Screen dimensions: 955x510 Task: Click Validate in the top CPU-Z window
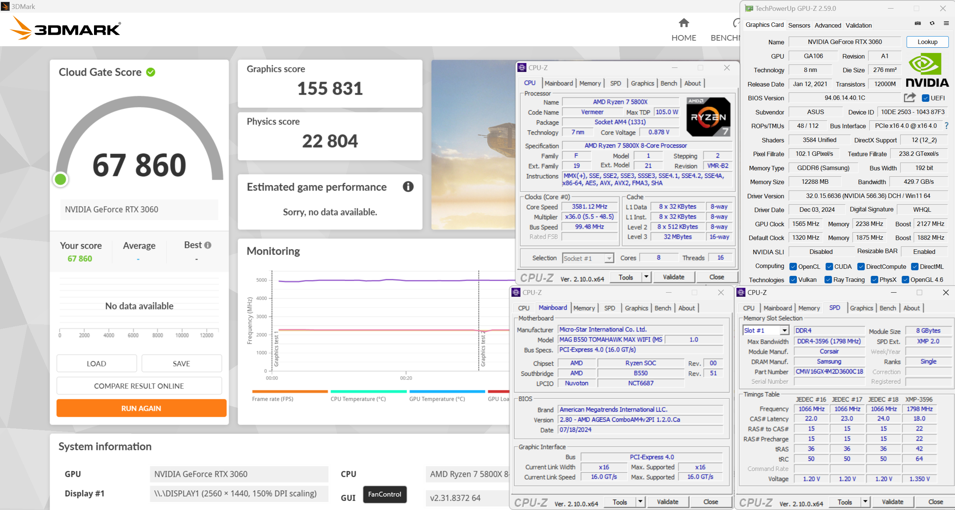tap(673, 277)
